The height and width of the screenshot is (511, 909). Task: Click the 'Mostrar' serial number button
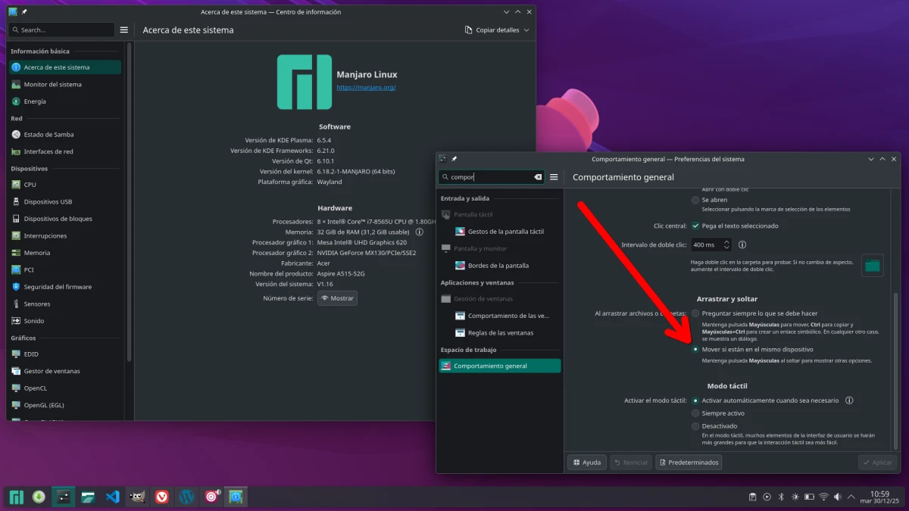337,298
